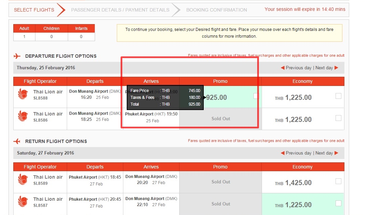Click Don Mueang 20:20 arrival for SL8589
371x215 pixels.
point(151,179)
